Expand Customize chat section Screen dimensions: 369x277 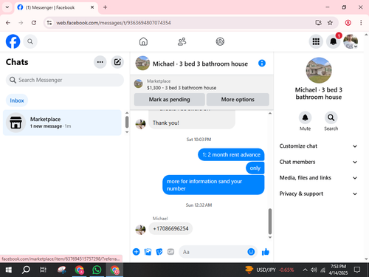318,146
